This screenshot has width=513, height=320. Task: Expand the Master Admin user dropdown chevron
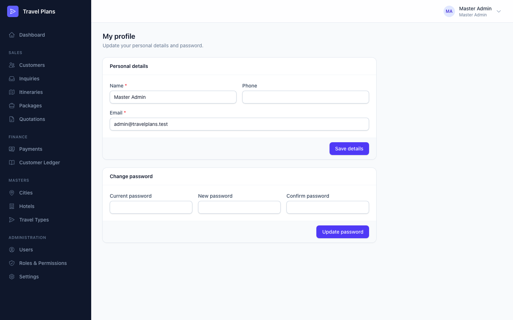pos(499,11)
